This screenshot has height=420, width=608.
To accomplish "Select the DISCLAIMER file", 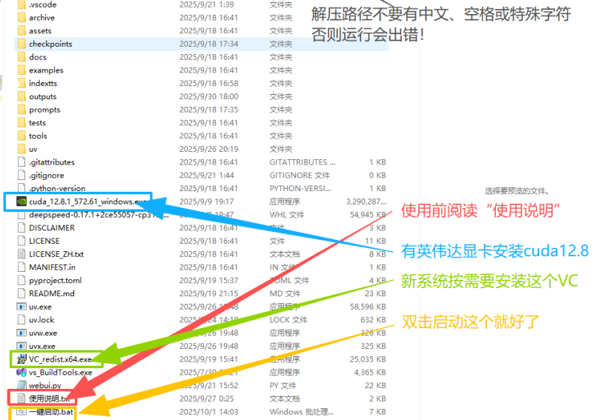I will (x=51, y=228).
